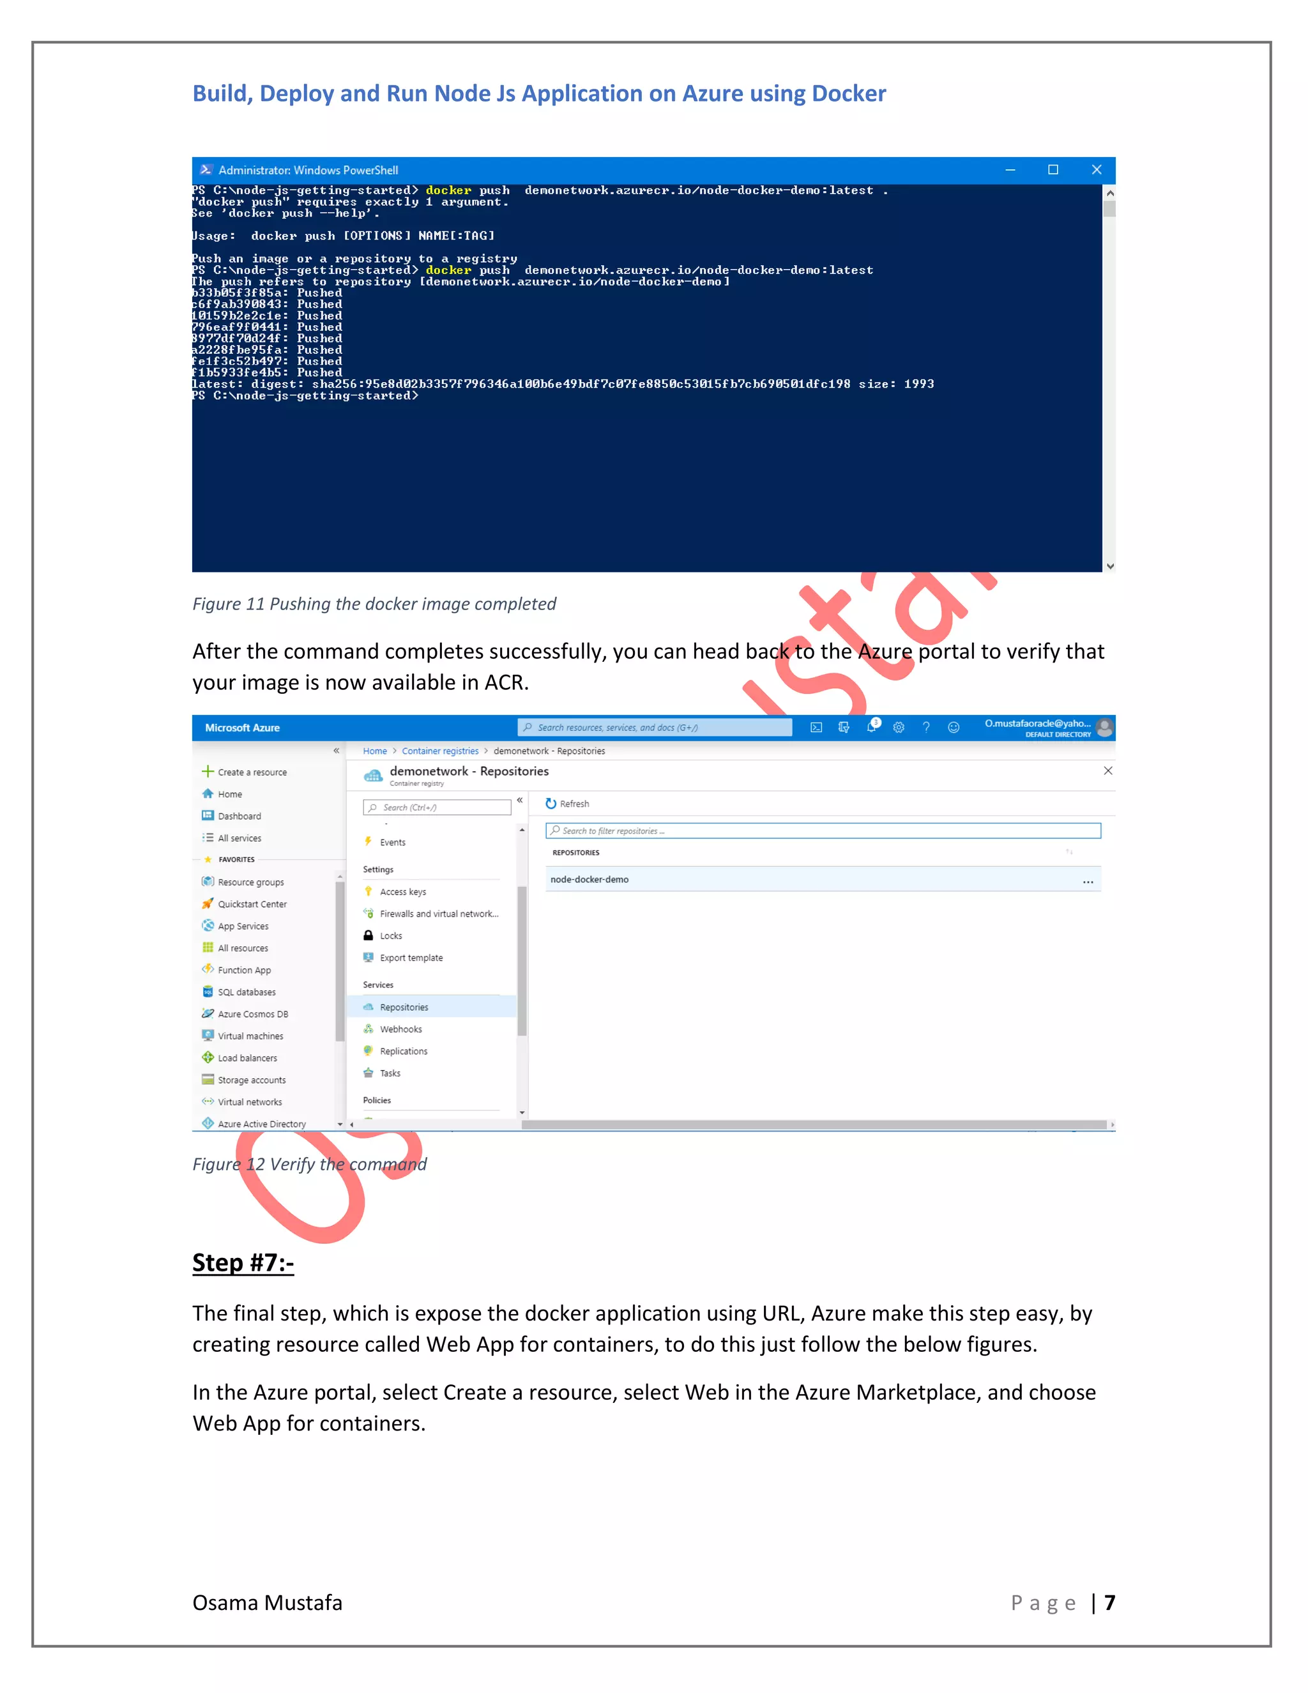The image size is (1308, 1693).
Task: Click the Policies section heading
Action: pyautogui.click(x=377, y=1100)
